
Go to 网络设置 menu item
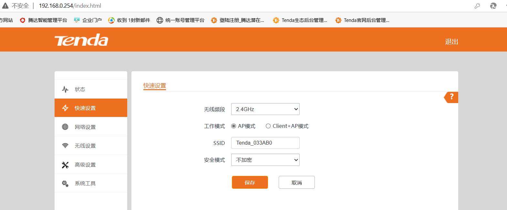(x=91, y=127)
